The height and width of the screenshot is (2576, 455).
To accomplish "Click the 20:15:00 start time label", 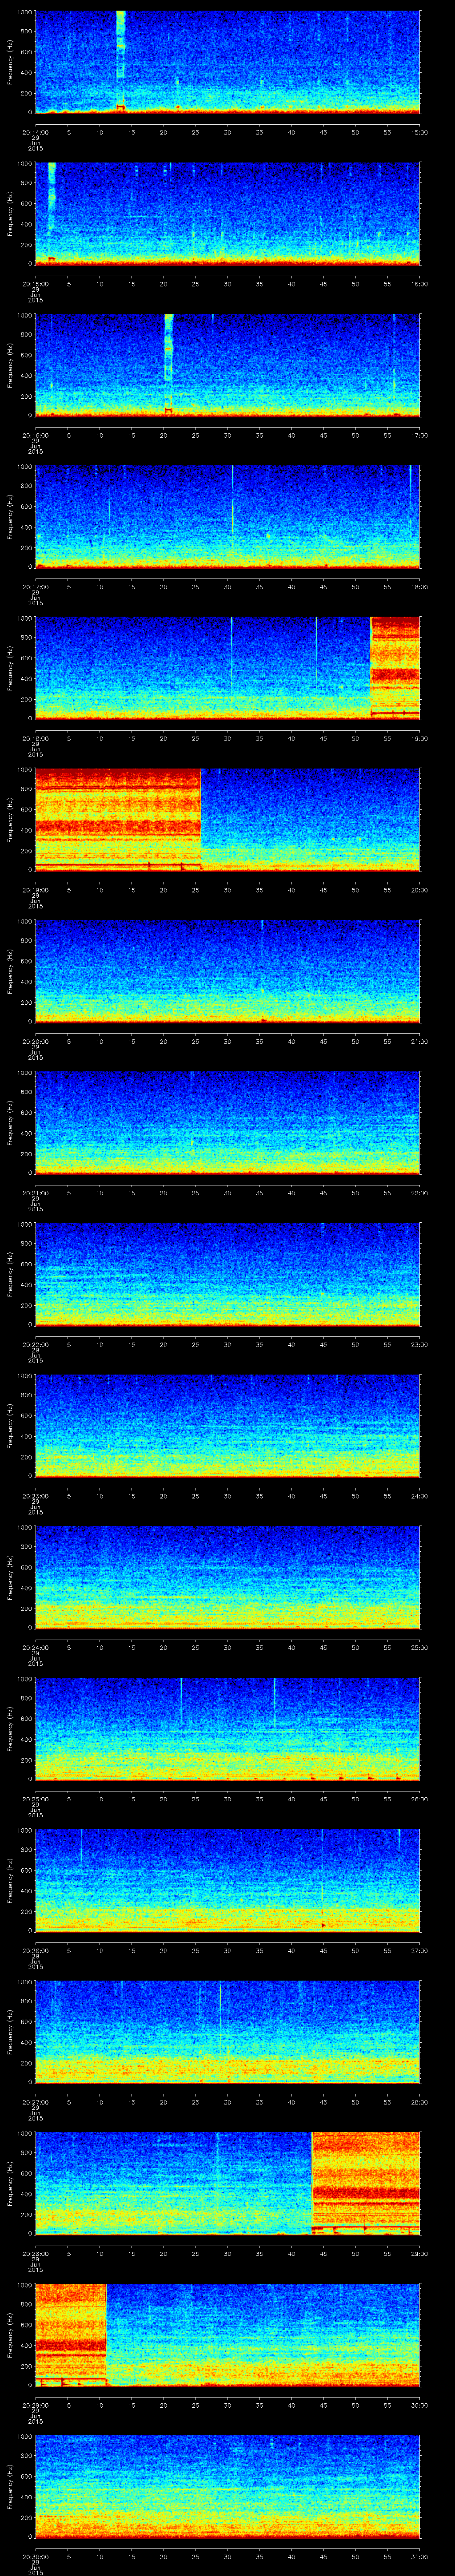I will click(35, 284).
